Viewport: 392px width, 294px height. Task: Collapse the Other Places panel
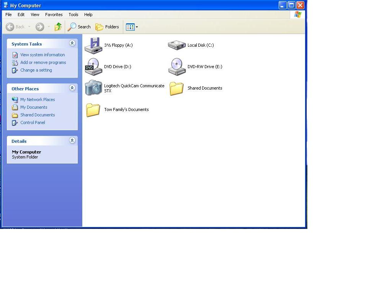pyautogui.click(x=72, y=88)
